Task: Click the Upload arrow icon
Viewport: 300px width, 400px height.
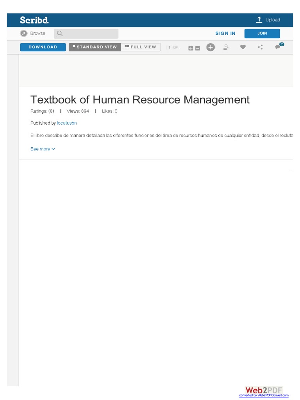Action: coord(259,20)
